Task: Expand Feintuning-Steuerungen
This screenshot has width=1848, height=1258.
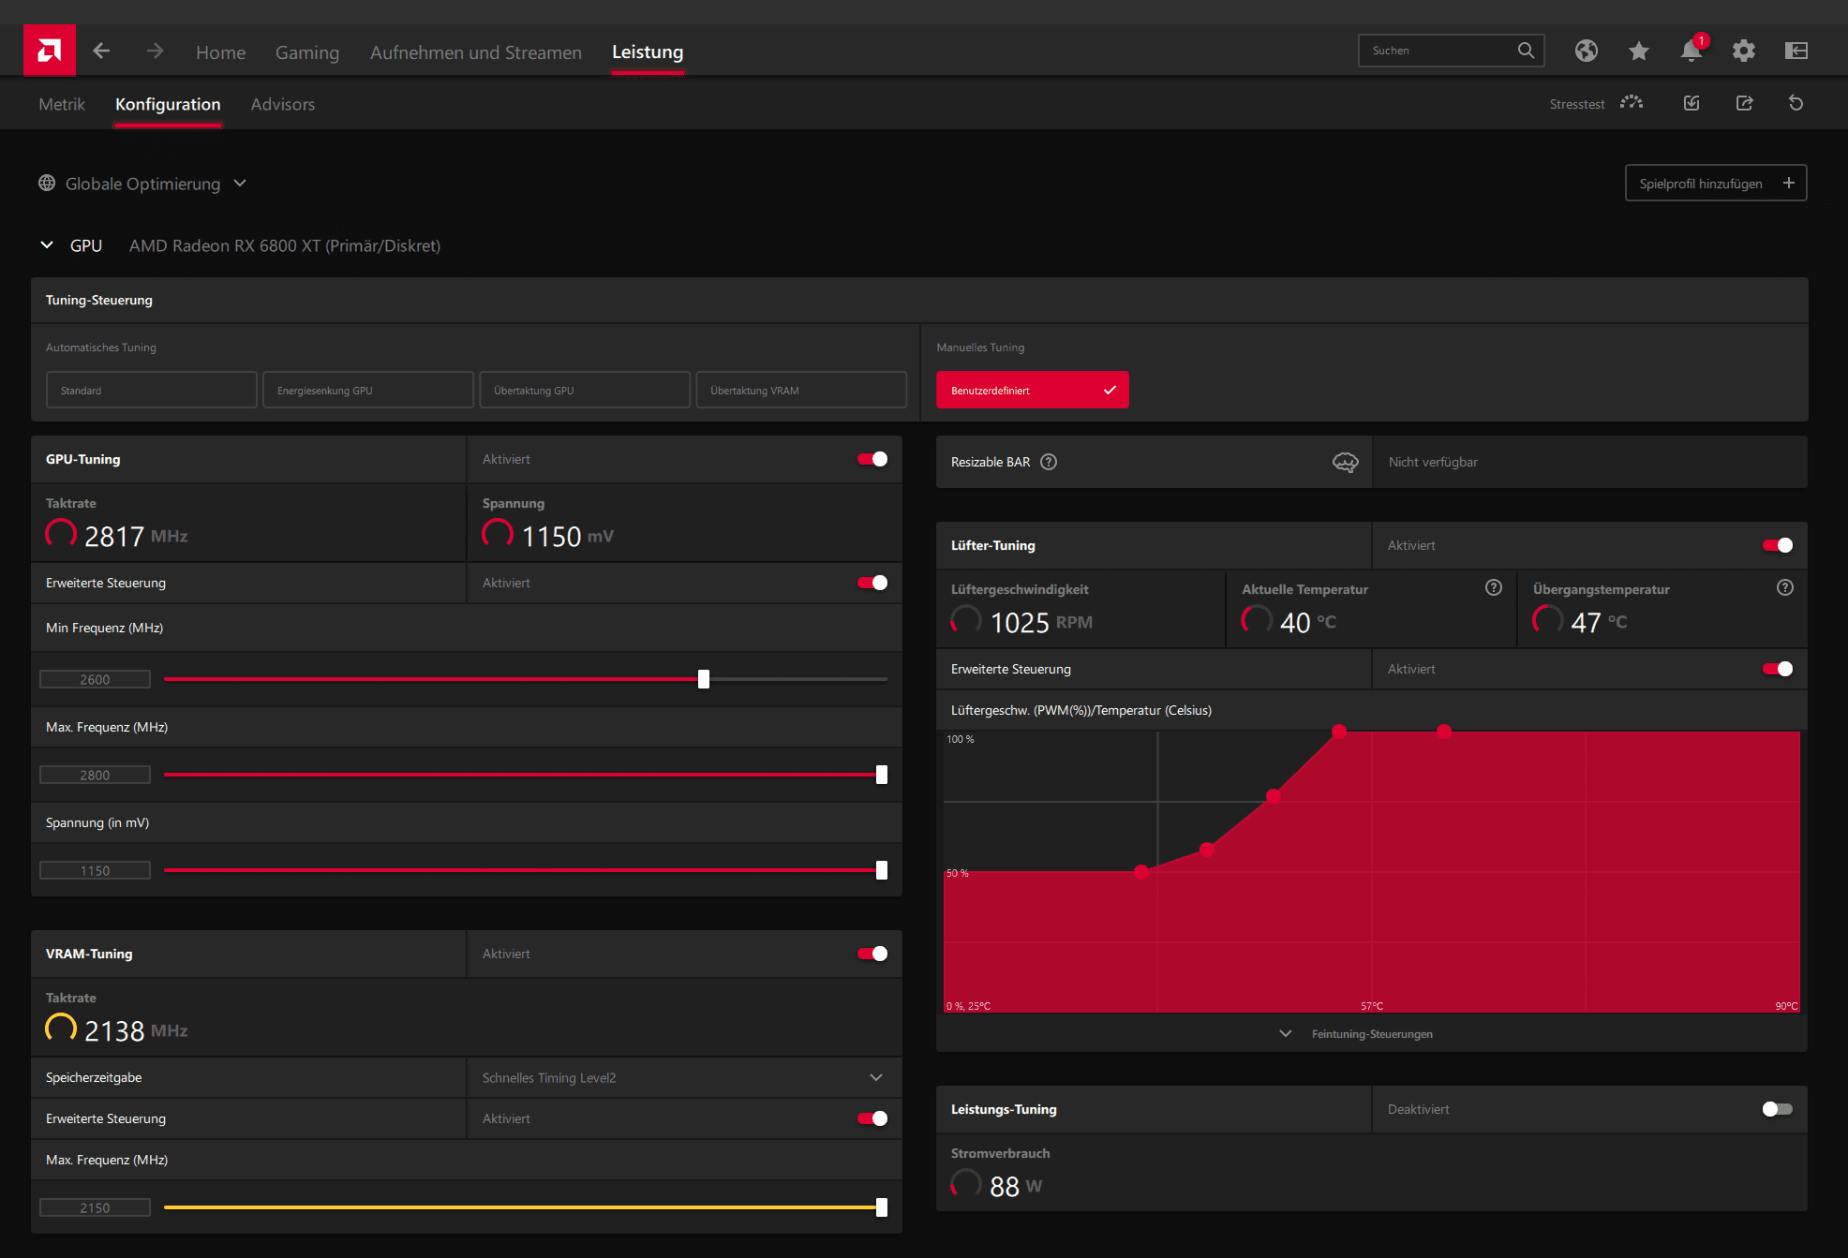Action: 1357,1034
